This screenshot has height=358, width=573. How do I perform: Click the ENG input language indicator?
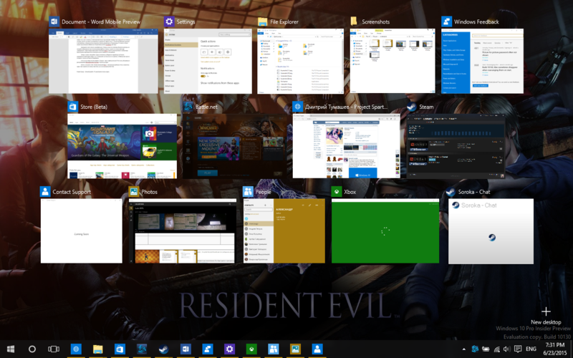531,349
